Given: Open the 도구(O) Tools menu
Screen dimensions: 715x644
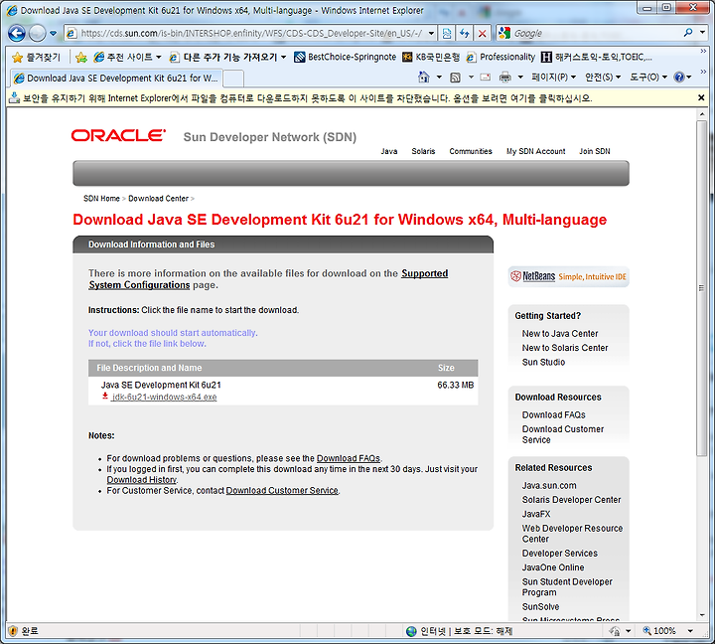Looking at the screenshot, I should click(648, 78).
